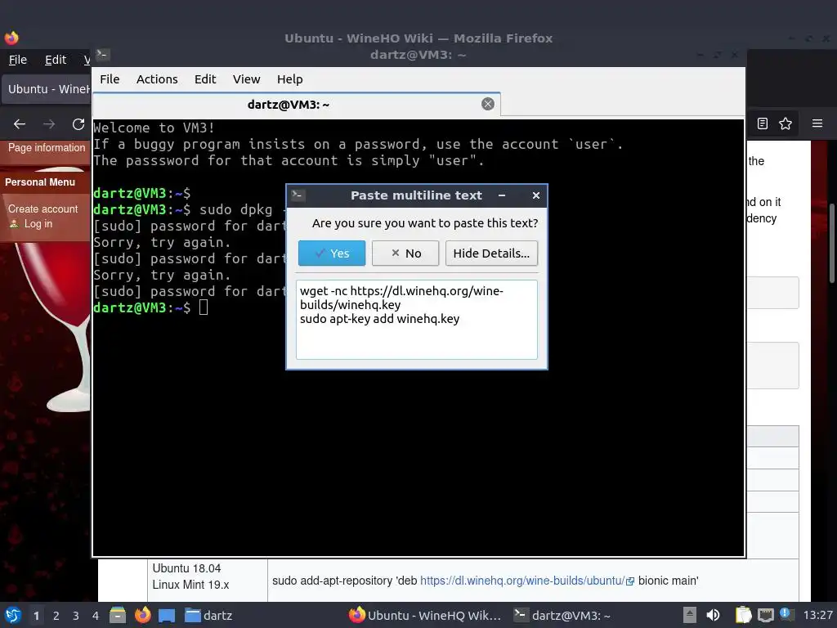Switch to workspace 2
The width and height of the screenshot is (837, 628).
click(x=56, y=616)
